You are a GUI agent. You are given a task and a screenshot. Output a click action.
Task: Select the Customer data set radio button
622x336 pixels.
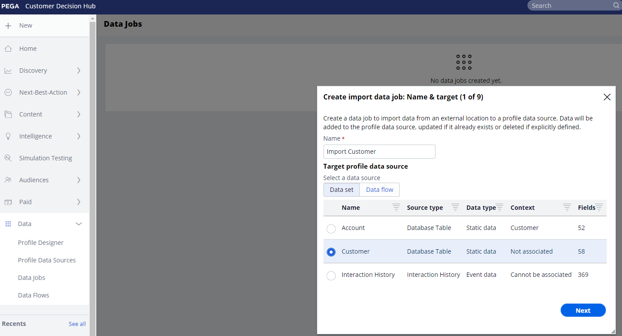[x=331, y=252]
